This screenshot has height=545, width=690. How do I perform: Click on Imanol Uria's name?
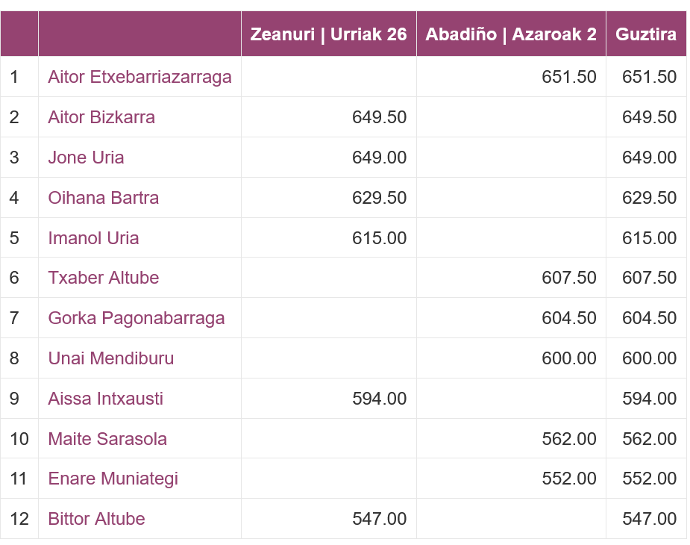[93, 238]
